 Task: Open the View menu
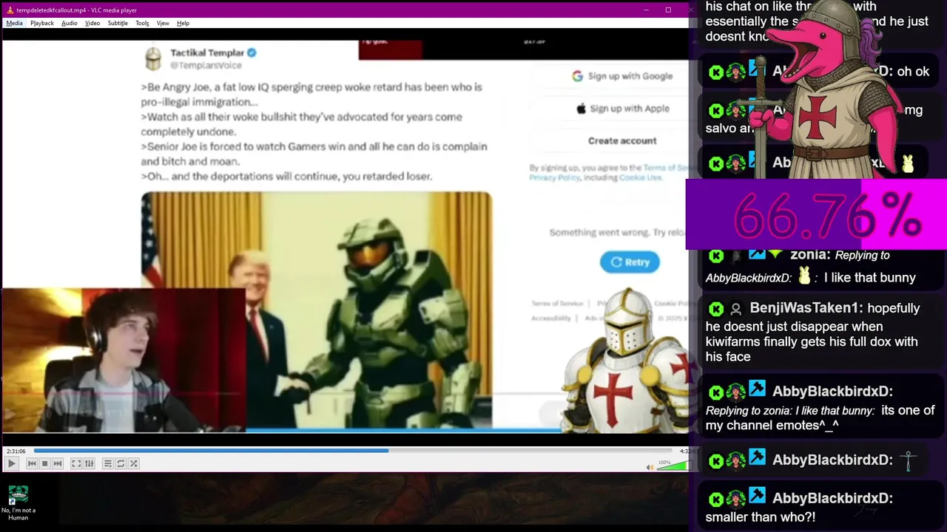[x=163, y=23]
